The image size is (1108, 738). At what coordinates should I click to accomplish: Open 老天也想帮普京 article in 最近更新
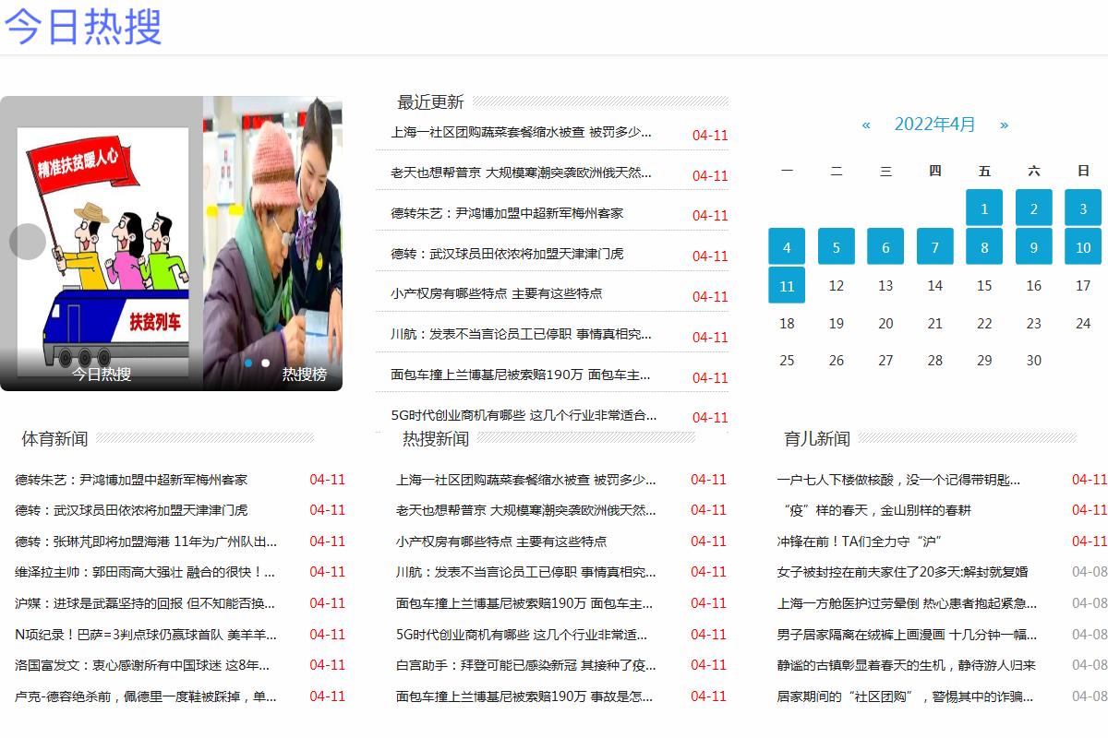[x=521, y=173]
